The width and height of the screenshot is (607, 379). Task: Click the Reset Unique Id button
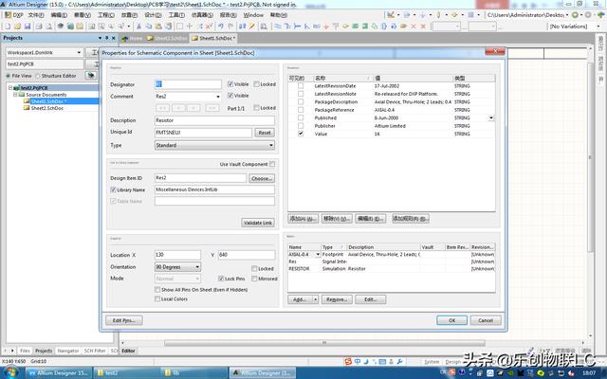(265, 133)
